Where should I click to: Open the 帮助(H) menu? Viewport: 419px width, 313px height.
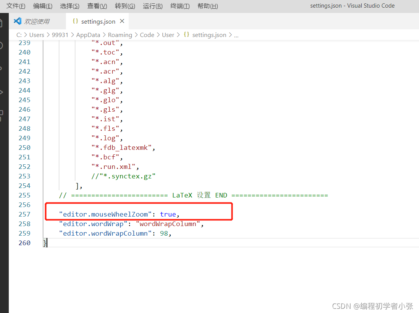point(208,6)
